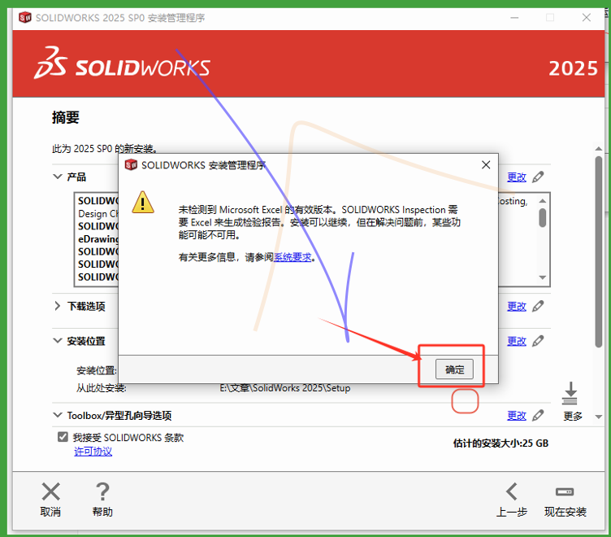Click the 3DS SOLIDWORKS logo in the banner
Image resolution: width=611 pixels, height=537 pixels.
coord(122,63)
